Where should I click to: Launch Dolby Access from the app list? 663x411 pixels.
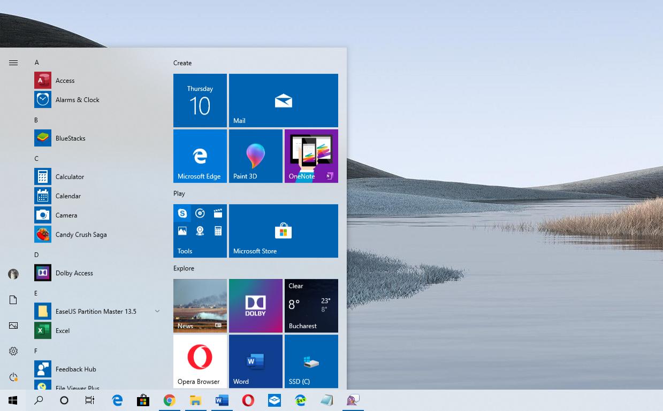[98, 273]
